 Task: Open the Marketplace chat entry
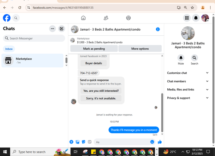point(32,60)
